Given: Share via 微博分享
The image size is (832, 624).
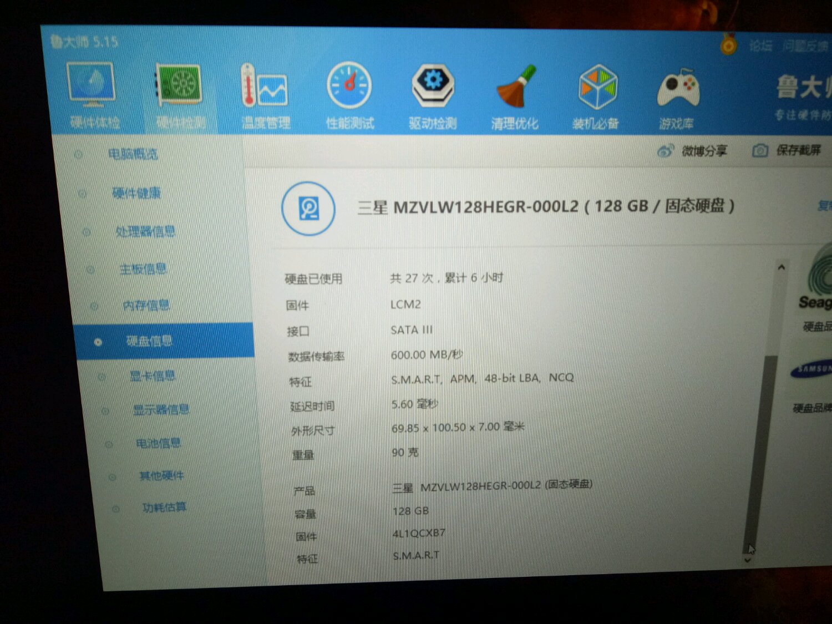Looking at the screenshot, I should coord(692,150).
